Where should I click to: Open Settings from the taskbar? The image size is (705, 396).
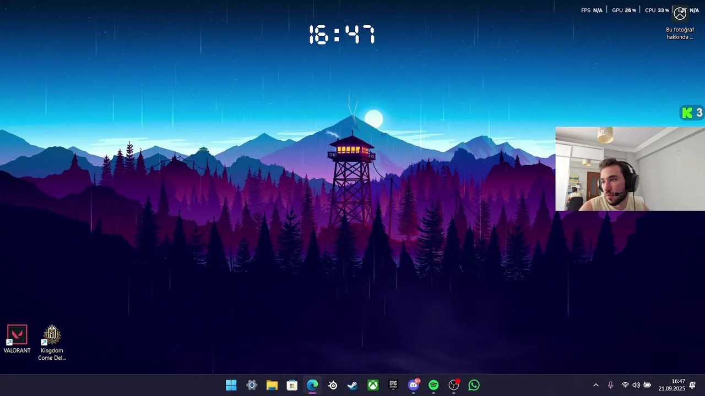(x=252, y=385)
